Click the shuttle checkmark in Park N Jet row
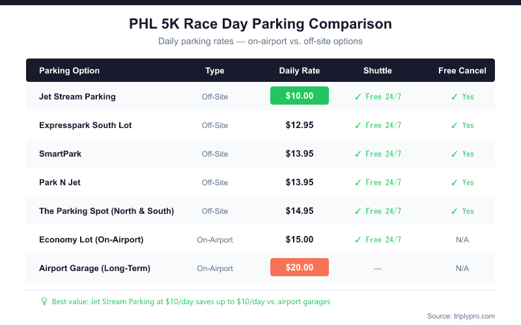521x325 pixels. coord(358,182)
